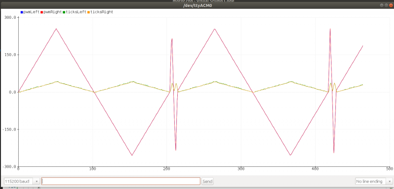Open the 115200 baud rate dropdown
The height and width of the screenshot is (189, 394).
point(22,181)
